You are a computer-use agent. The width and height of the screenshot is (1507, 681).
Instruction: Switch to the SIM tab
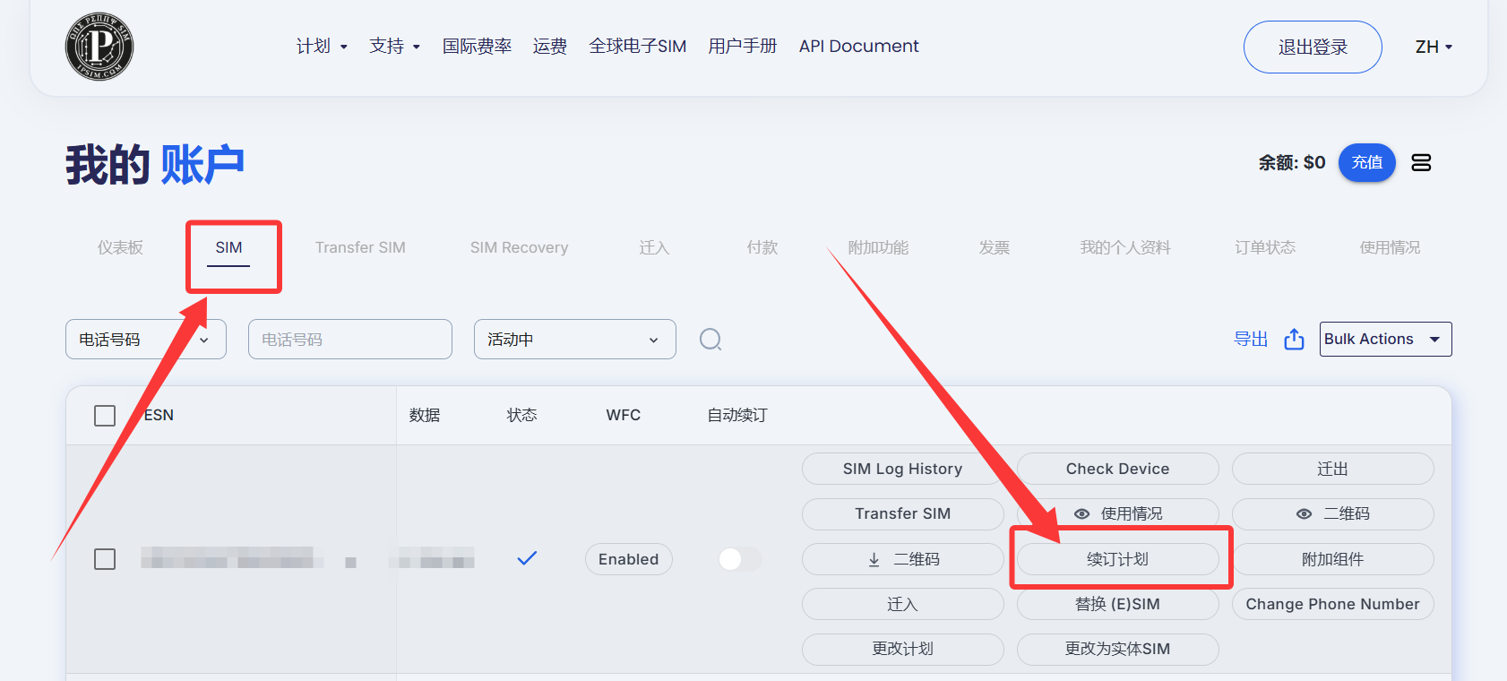pos(228,247)
